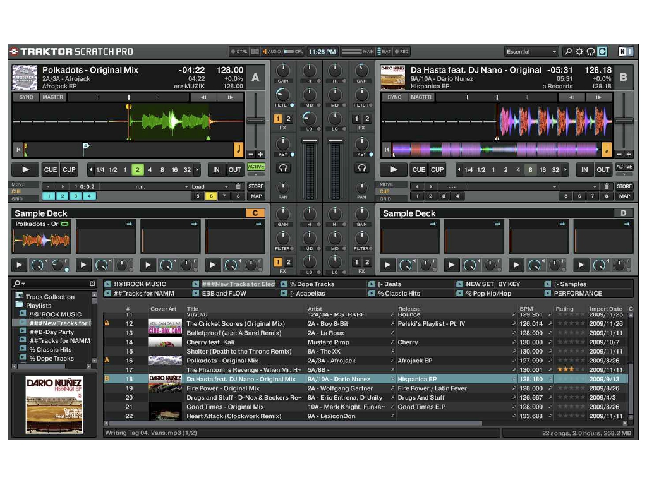Enable headphone cue for channel B
Screen dimensions: 647x485
362,168
